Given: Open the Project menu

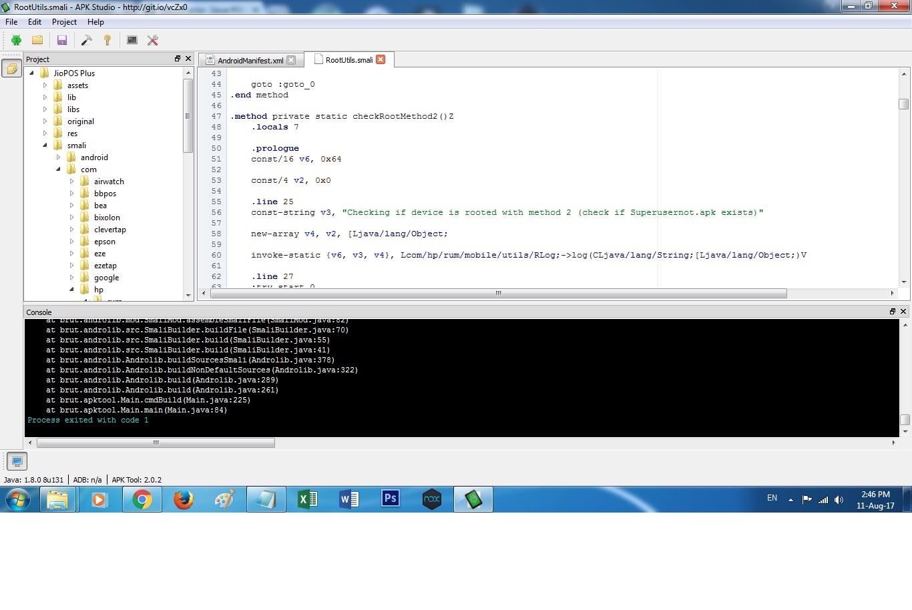Looking at the screenshot, I should click(64, 22).
